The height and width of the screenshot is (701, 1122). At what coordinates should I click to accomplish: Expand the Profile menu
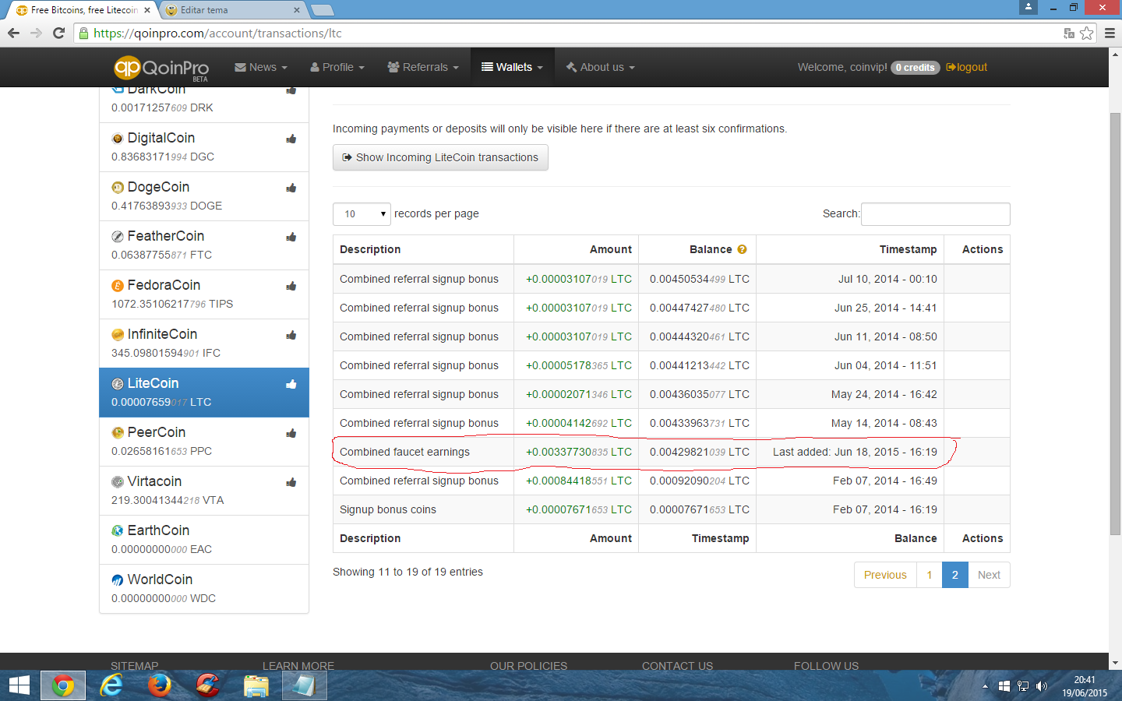point(337,68)
